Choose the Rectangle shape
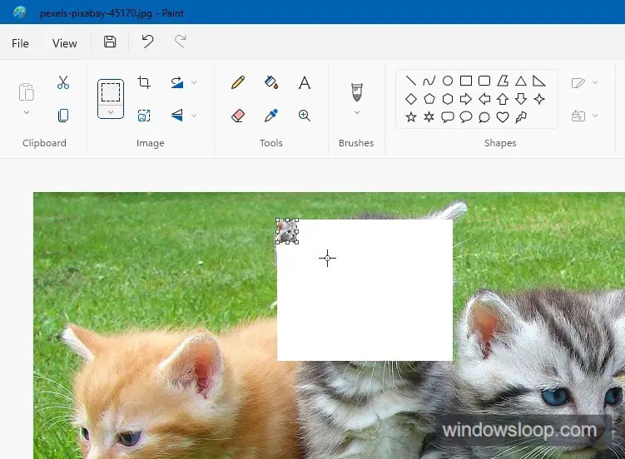The image size is (625, 459). point(466,81)
